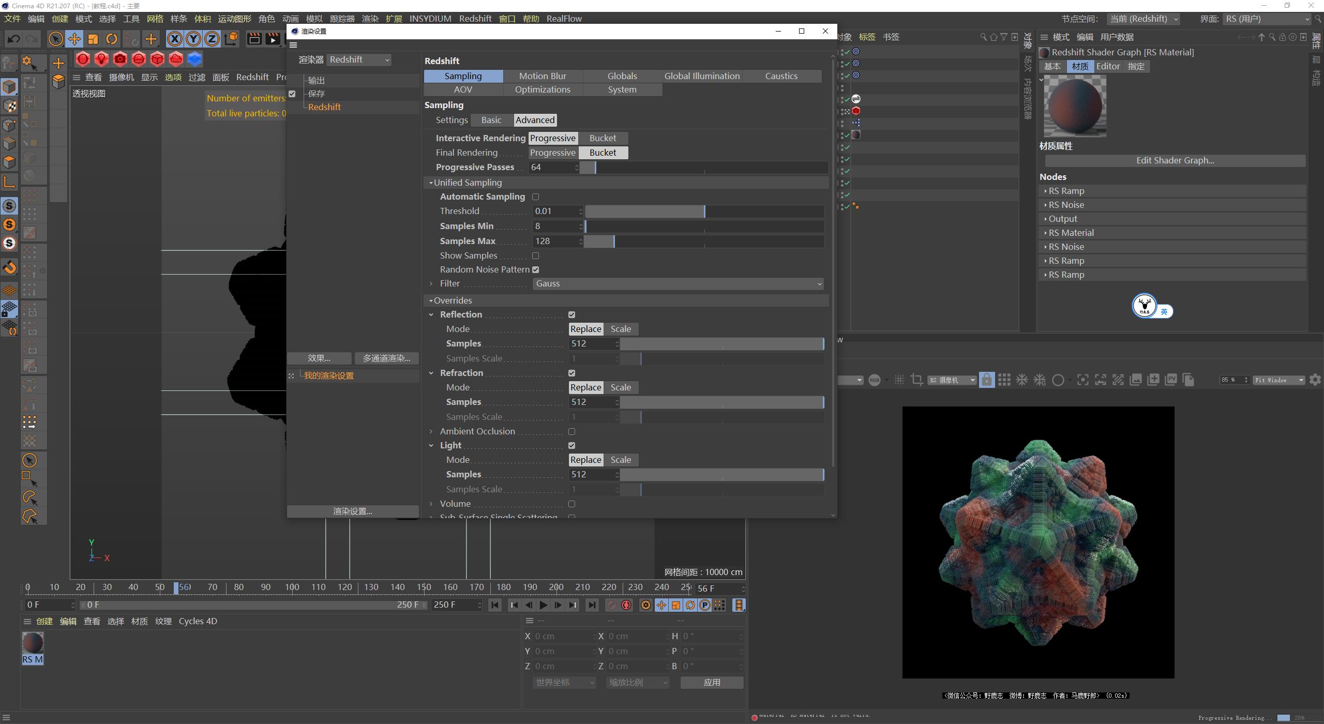Toggle the Z axis lock icon
Image resolution: width=1324 pixels, height=724 pixels.
[x=212, y=39]
